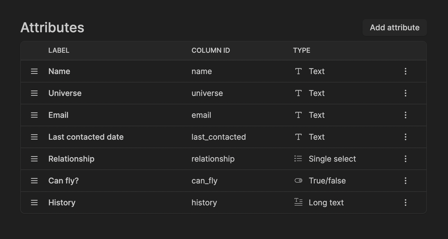Open the three-dot menu for Can fly?
Screen dimensions: 448x239
pos(406,181)
